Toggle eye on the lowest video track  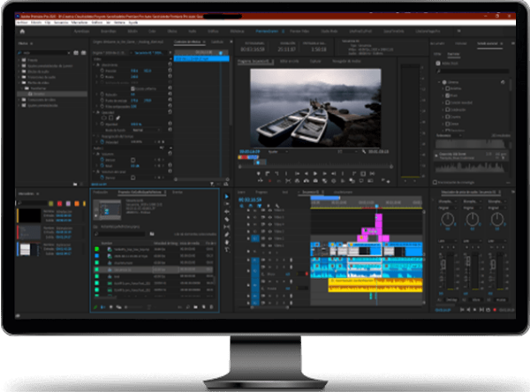tap(269, 245)
